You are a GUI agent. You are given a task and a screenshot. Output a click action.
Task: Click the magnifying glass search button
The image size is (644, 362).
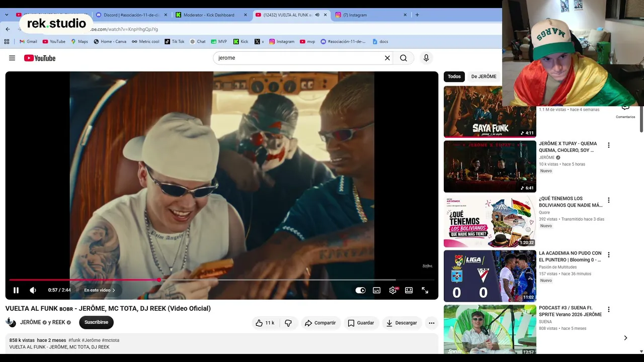tap(404, 58)
